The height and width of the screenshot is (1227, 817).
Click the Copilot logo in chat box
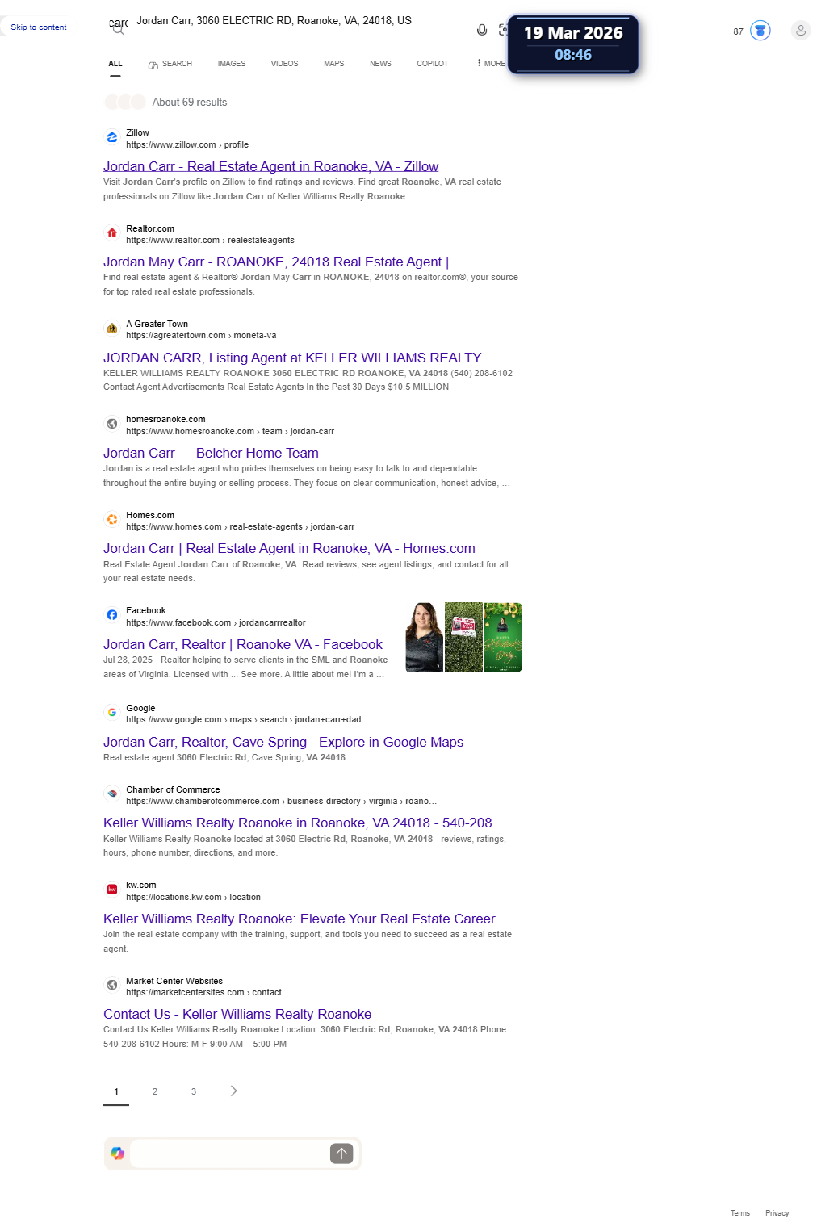pos(118,1154)
